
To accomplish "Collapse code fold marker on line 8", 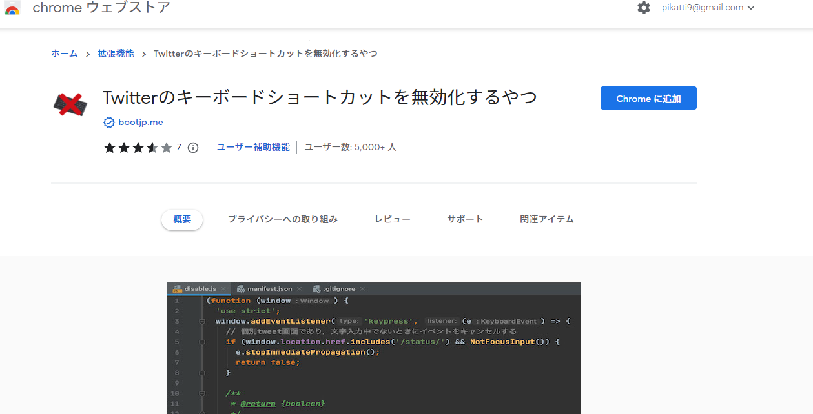I will point(202,373).
